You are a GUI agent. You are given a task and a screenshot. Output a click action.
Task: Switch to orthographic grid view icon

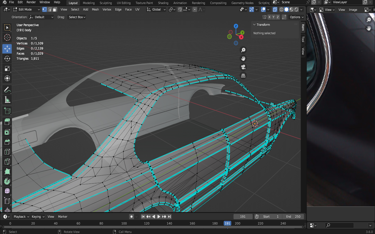(x=243, y=76)
